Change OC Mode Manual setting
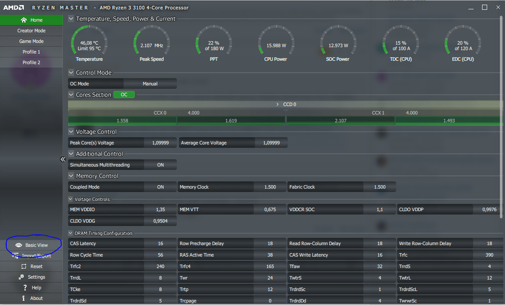This screenshot has height=305, width=505. (150, 84)
